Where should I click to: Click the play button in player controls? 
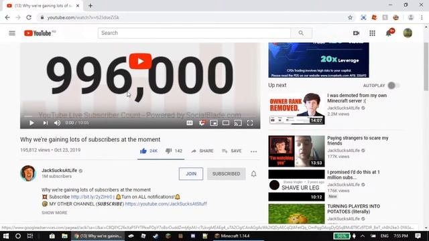coord(32,123)
